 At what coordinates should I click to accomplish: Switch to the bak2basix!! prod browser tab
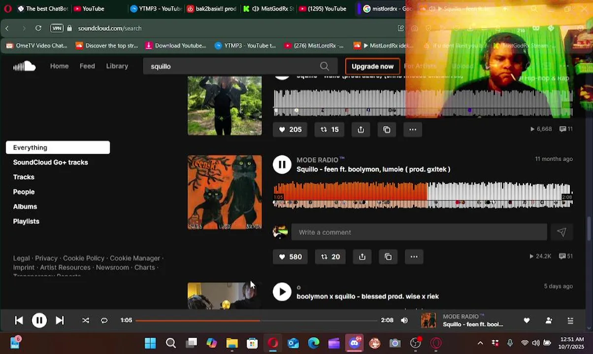pyautogui.click(x=212, y=8)
